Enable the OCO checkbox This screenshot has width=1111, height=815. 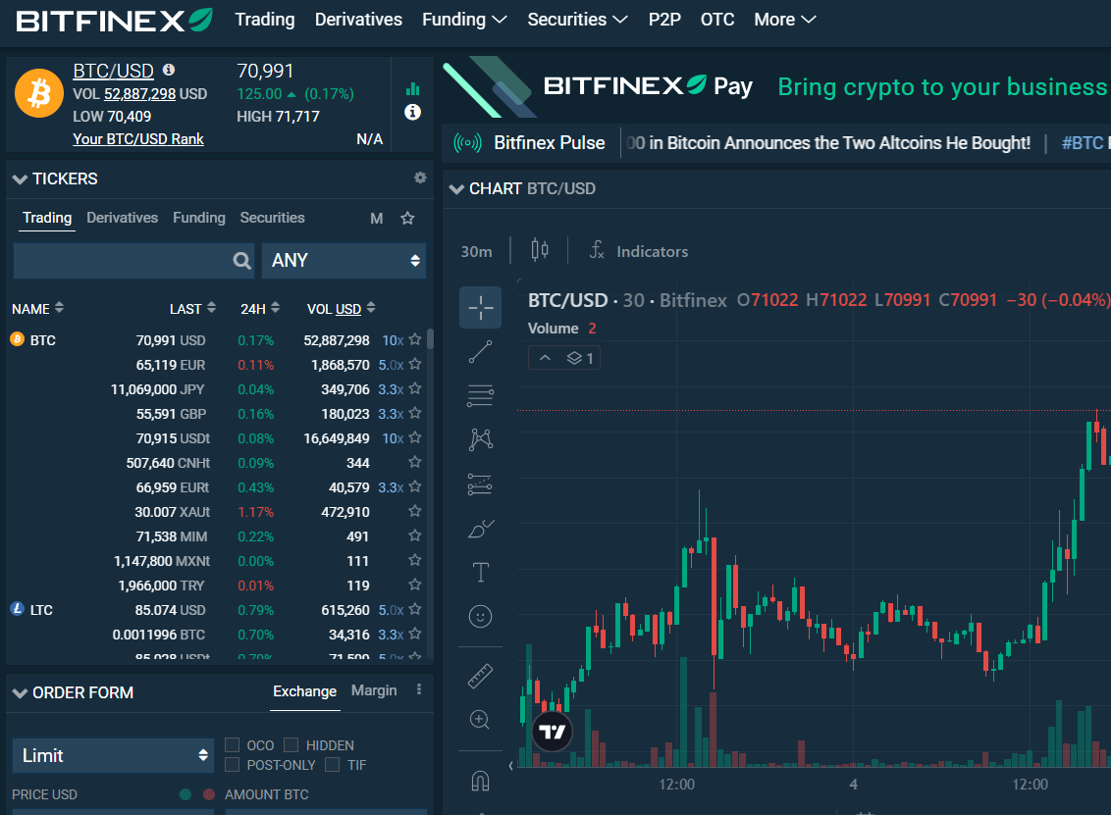[x=232, y=745]
